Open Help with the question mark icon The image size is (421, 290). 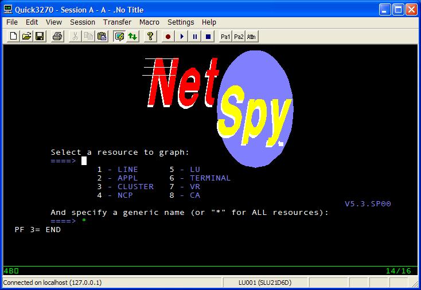[x=150, y=36]
